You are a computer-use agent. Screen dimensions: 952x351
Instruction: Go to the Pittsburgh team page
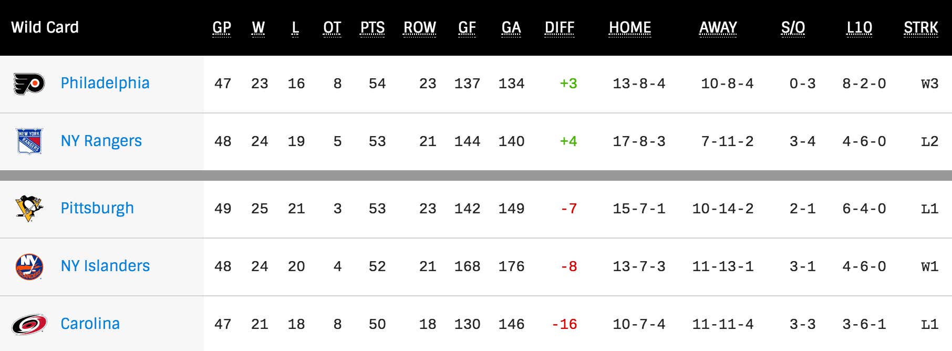coord(97,208)
